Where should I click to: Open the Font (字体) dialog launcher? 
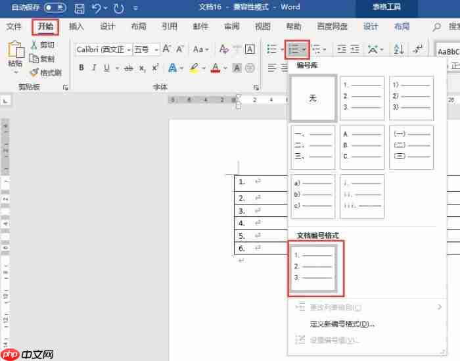pos(256,87)
